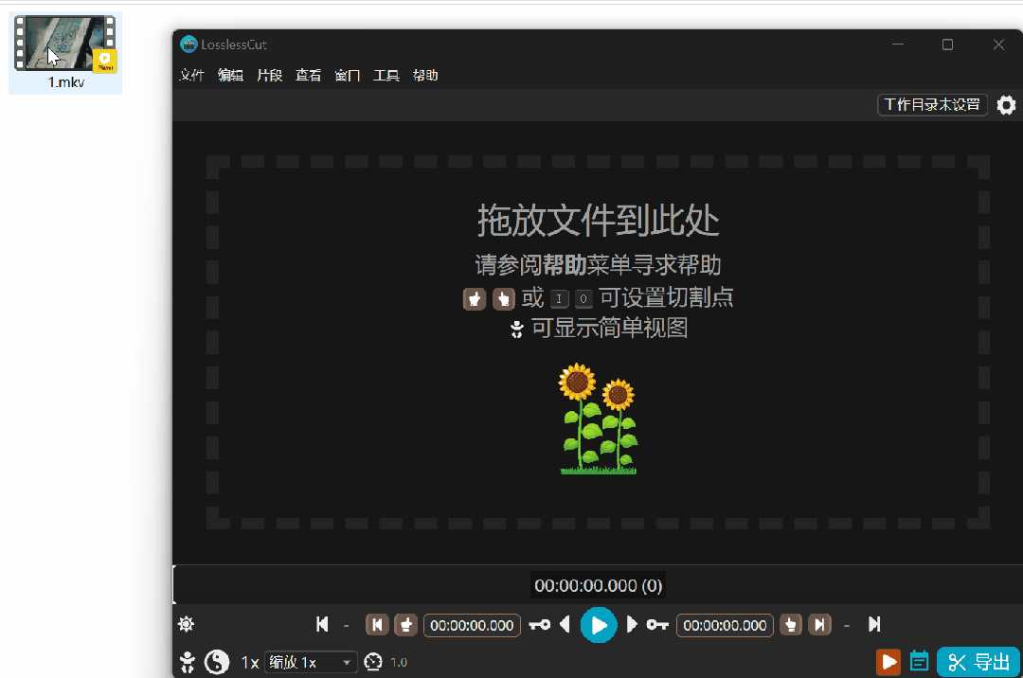Open settings with the gear icon
1023x678 pixels.
(1006, 105)
